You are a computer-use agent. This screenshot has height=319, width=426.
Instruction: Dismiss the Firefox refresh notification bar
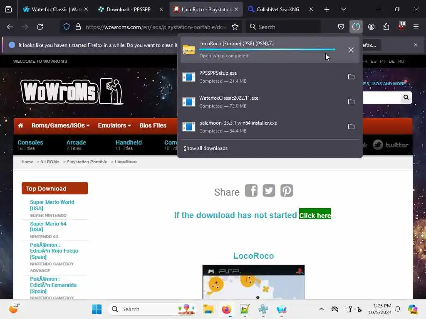pyautogui.click(x=416, y=45)
